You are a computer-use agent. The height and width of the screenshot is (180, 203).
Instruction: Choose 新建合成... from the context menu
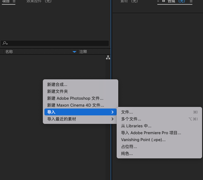point(80,84)
